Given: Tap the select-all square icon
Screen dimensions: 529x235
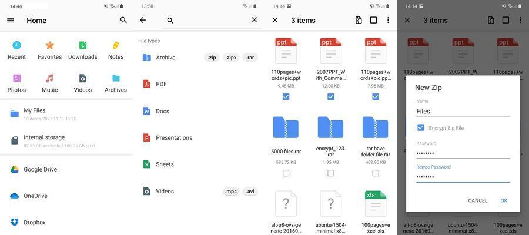Looking at the screenshot, I should (373, 20).
